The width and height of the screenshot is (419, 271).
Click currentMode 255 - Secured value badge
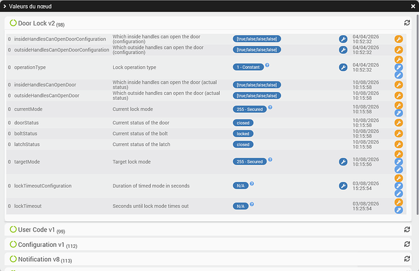click(x=250, y=109)
